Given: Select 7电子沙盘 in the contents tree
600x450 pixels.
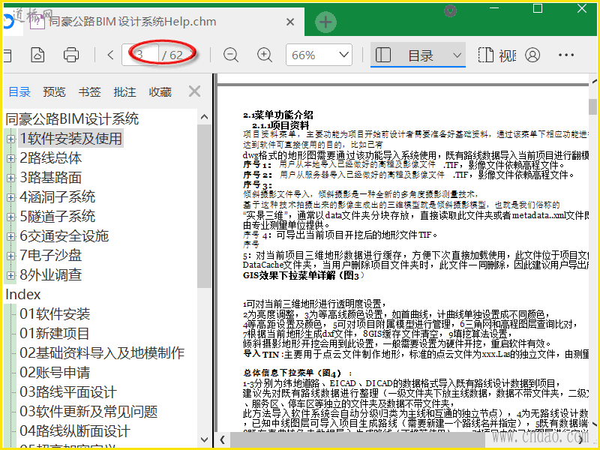Looking at the screenshot, I should (50, 256).
